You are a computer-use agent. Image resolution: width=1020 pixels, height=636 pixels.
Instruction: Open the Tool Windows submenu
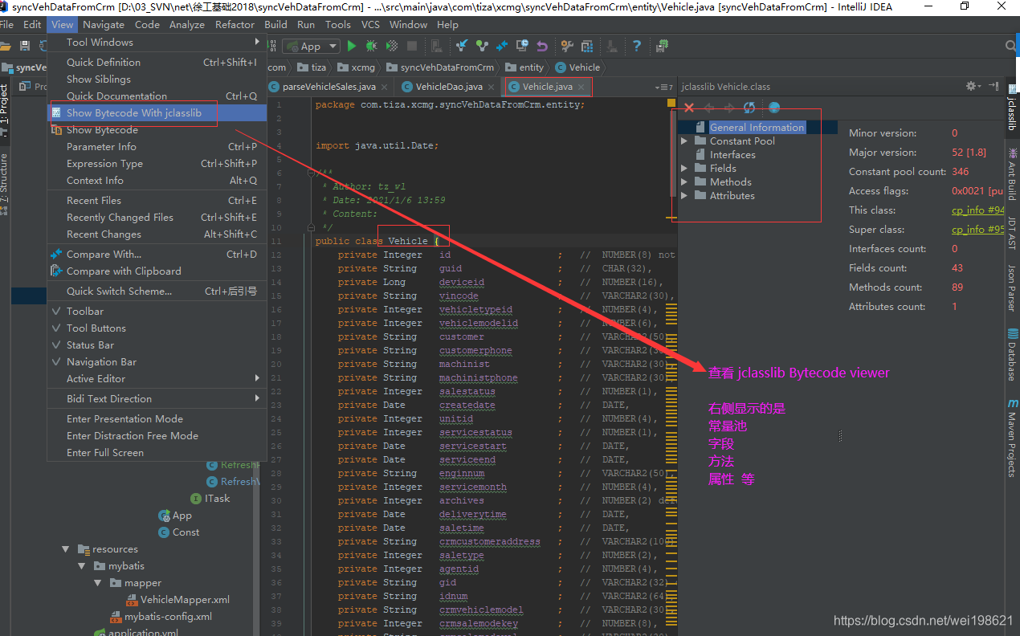click(157, 42)
